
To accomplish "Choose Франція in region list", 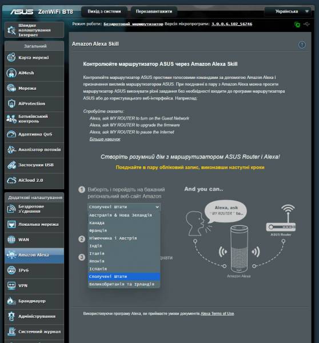I will [124, 230].
